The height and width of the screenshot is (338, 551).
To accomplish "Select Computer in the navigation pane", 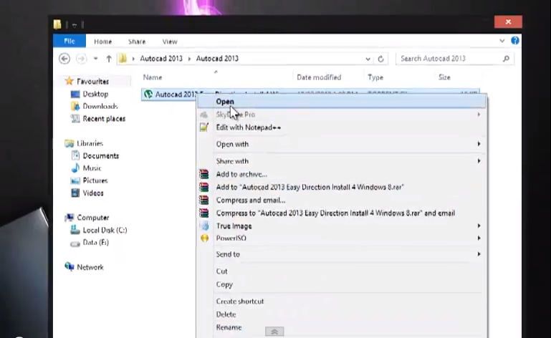I will [92, 218].
